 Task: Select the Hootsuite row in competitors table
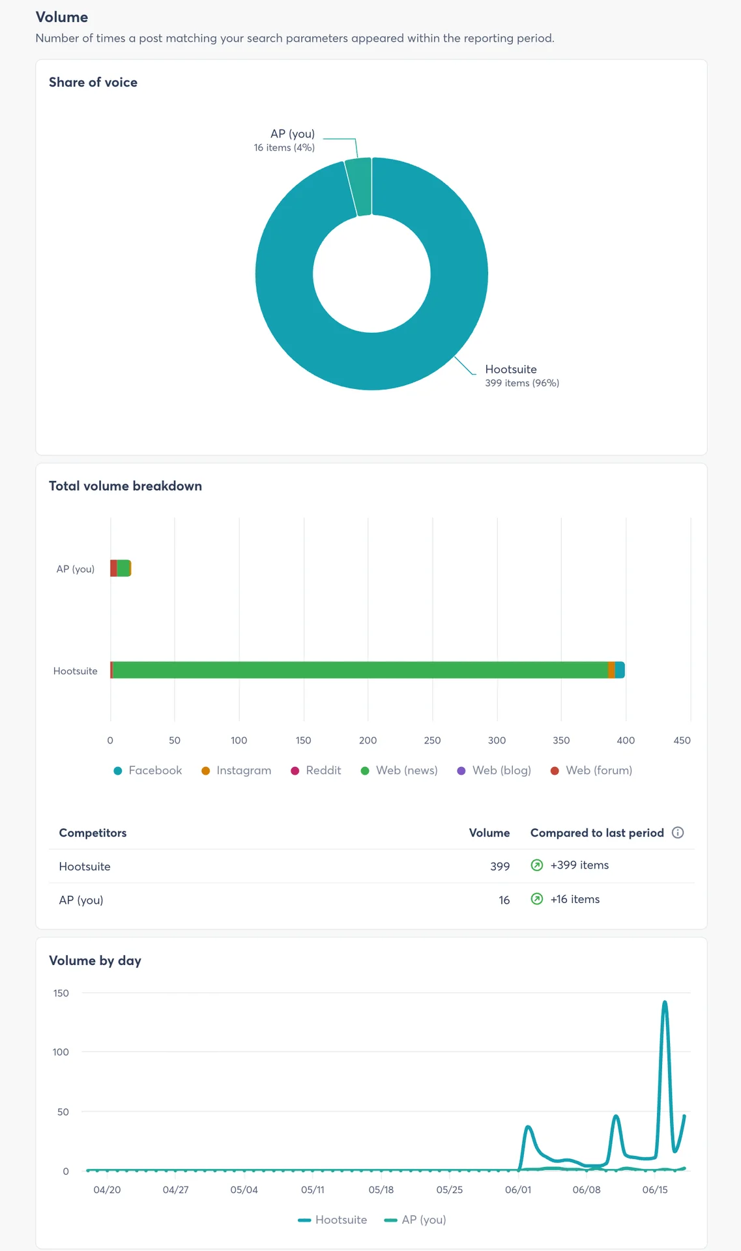click(x=371, y=866)
